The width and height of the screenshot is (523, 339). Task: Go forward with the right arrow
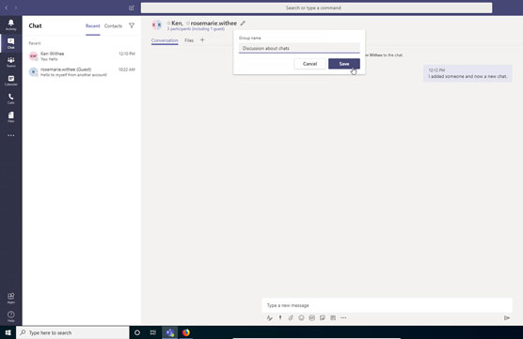click(16, 8)
